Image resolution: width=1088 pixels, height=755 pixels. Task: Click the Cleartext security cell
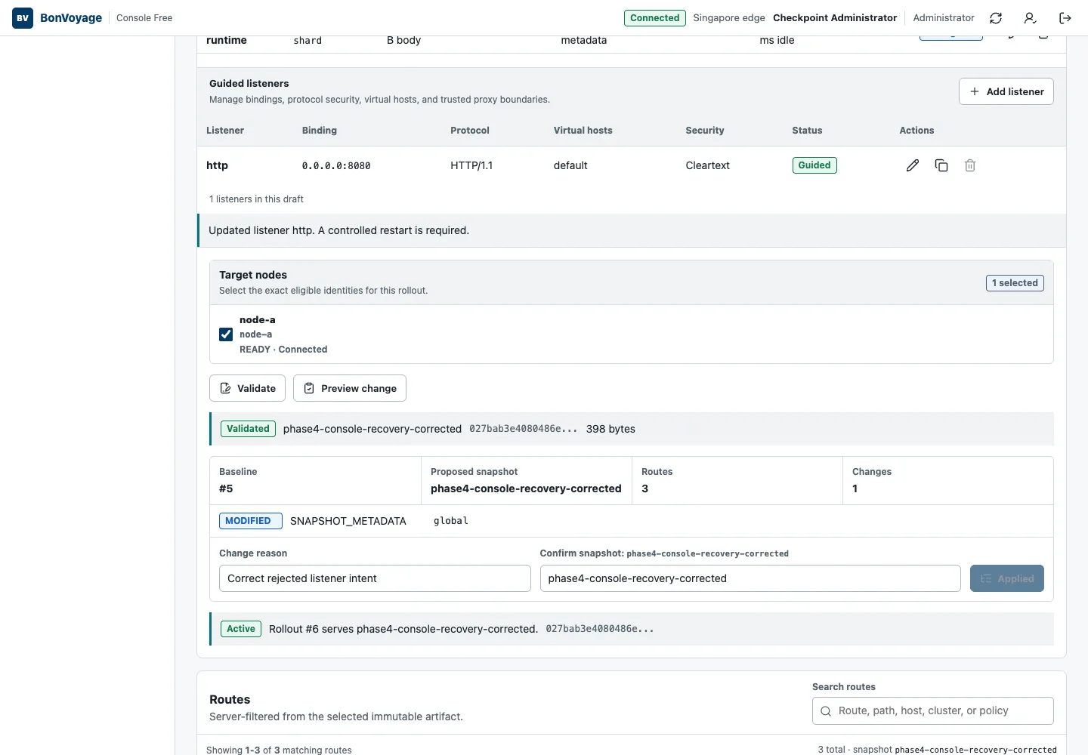708,165
